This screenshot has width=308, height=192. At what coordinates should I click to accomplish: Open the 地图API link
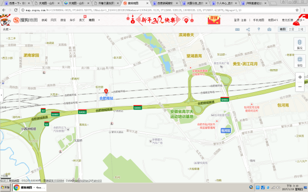pyautogui.click(x=273, y=20)
